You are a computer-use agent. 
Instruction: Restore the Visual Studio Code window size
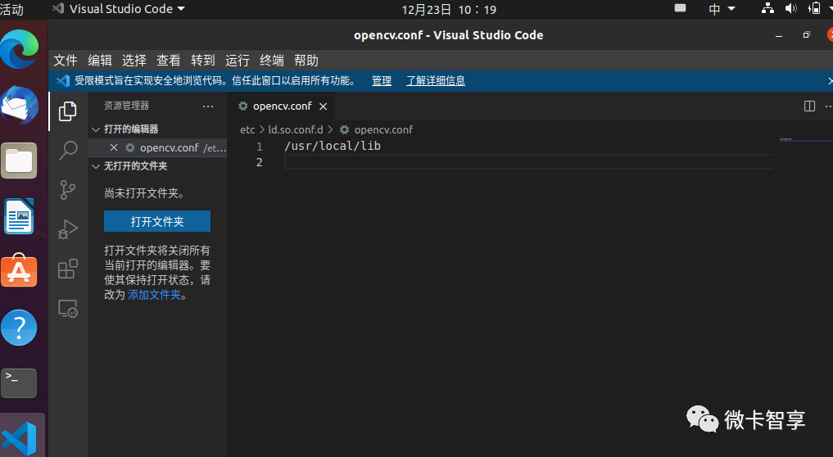807,34
